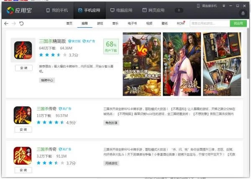Click the 640万下载 text
The width and height of the screenshot is (251, 179).
(47, 48)
